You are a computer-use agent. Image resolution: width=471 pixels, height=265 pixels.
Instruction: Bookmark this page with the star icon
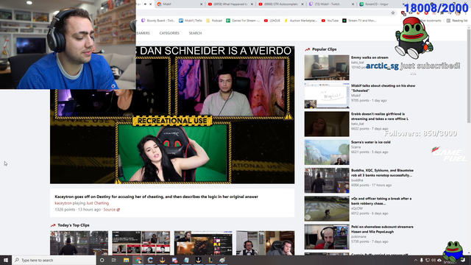(393, 13)
